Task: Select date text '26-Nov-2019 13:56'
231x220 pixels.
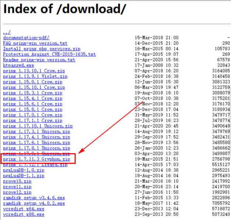Action: coord(157,143)
